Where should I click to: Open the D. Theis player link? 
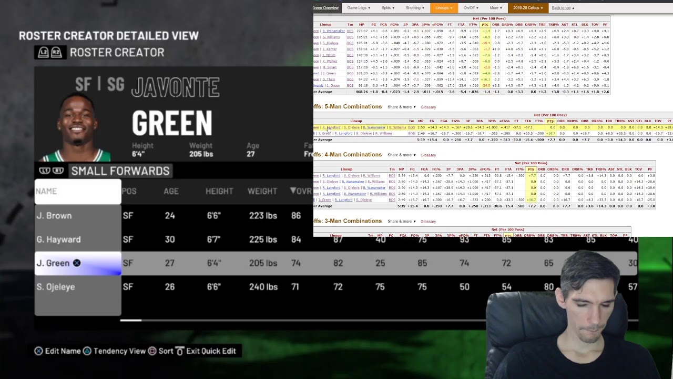[329, 79]
